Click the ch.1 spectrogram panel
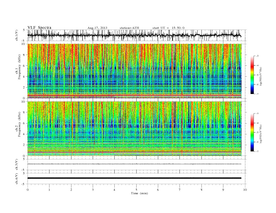Viewport: 276px width, 213px height. point(135,71)
